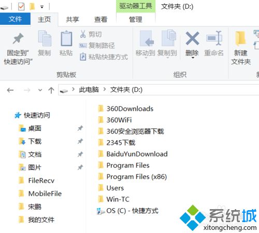Screen dimensions: 259x233
Task: Select Pictures (图片) in the sidebar
Action: tap(30, 167)
